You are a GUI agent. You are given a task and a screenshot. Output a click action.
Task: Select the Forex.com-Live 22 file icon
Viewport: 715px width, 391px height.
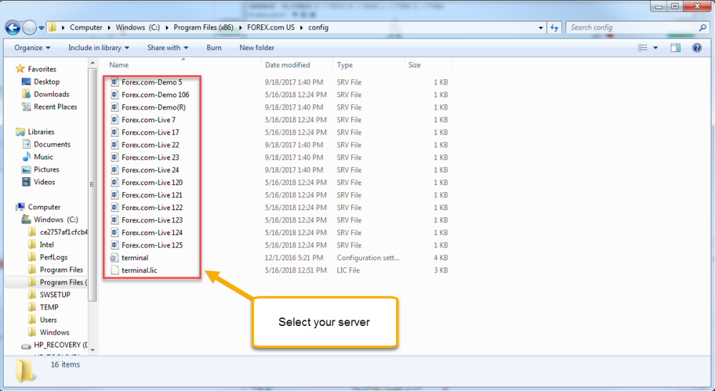pyautogui.click(x=114, y=145)
